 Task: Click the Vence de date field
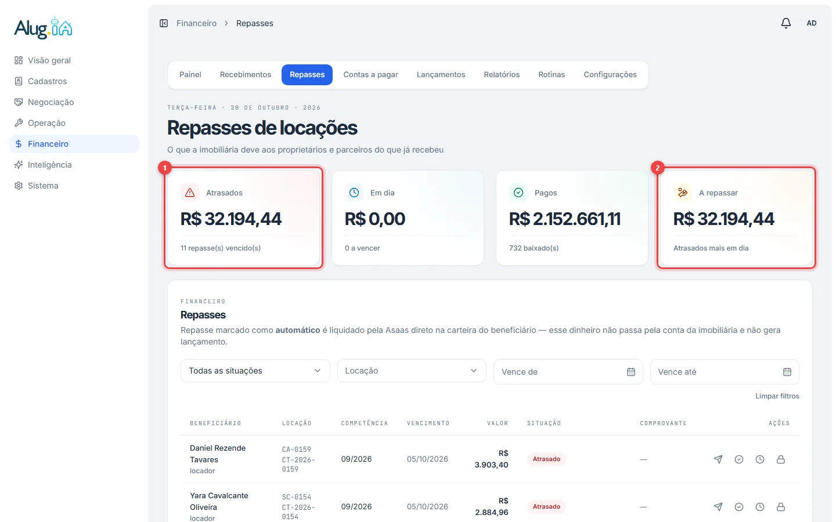click(x=568, y=372)
